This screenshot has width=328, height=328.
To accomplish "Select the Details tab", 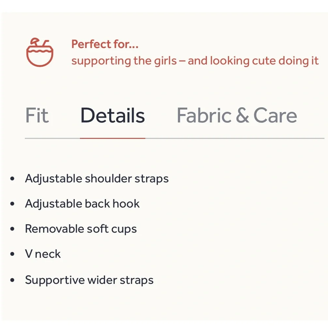I will 113,115.
